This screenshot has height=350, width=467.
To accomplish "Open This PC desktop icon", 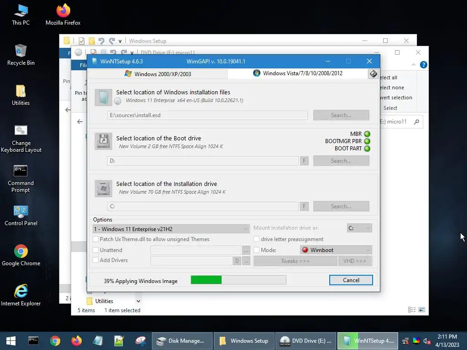I will [21, 15].
